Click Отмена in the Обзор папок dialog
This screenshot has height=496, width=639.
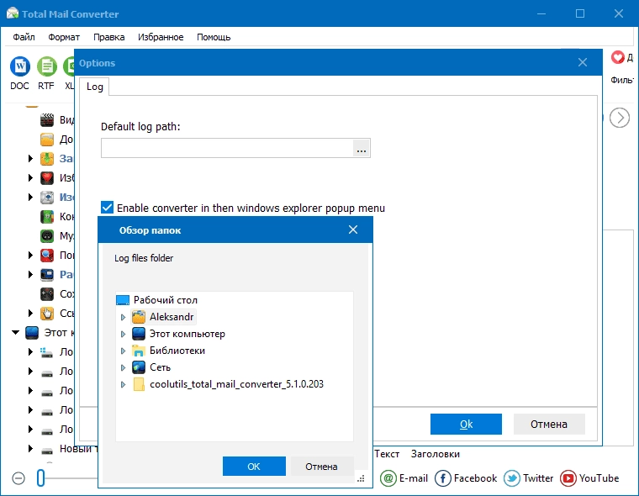(321, 467)
